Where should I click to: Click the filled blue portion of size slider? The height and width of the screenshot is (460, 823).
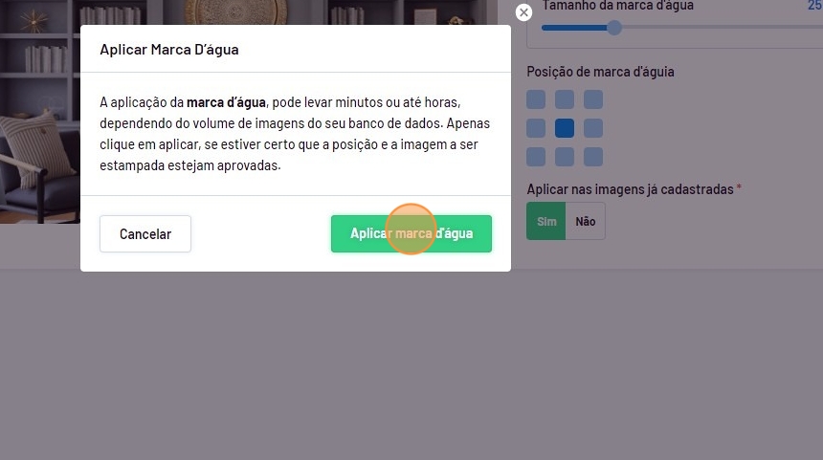[574, 28]
